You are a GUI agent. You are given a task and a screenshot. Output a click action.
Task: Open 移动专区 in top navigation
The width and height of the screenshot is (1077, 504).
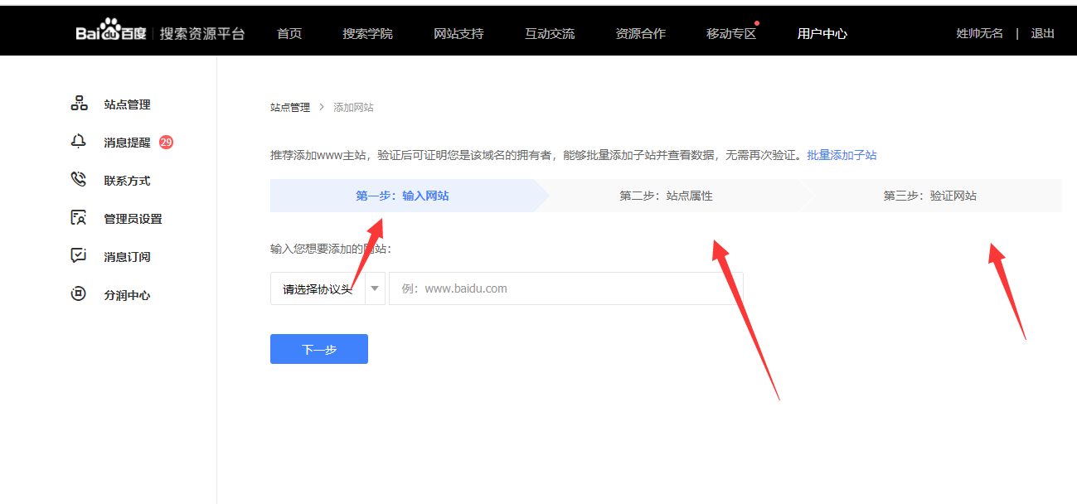(x=731, y=34)
